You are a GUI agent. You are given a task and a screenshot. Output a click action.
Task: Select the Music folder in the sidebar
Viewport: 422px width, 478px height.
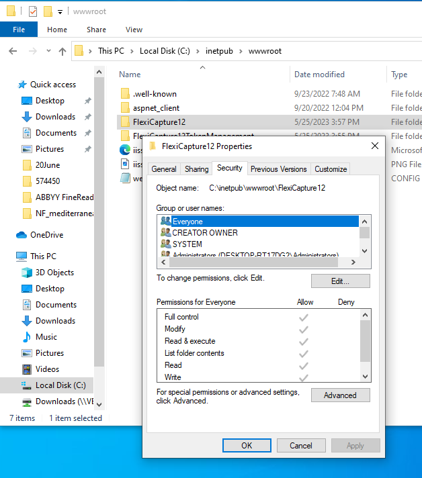click(x=46, y=337)
